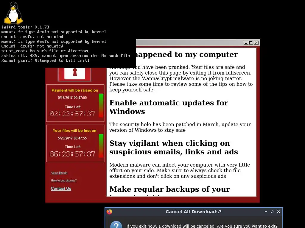Click the payment raise progress bar
The image size is (305, 228).
101,105
